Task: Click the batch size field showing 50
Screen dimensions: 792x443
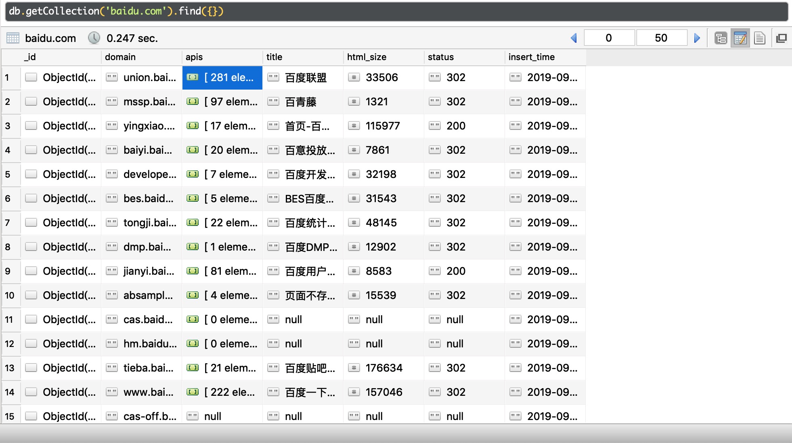Action: pos(661,38)
